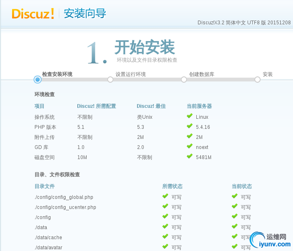
Task: Click the 所需状态 column header
Action: (172, 186)
